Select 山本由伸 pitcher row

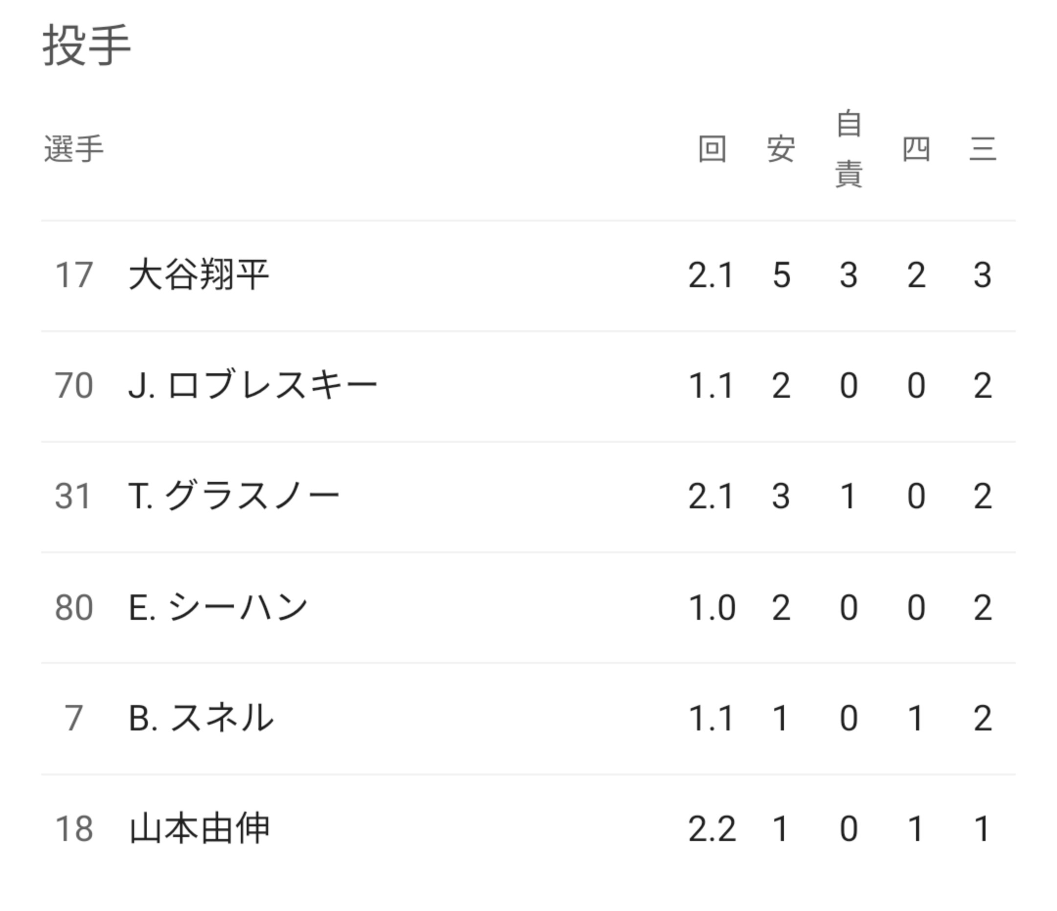(199, 829)
